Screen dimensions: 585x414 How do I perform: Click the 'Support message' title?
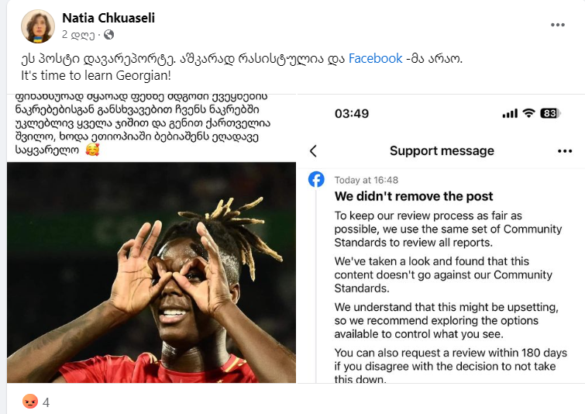442,151
